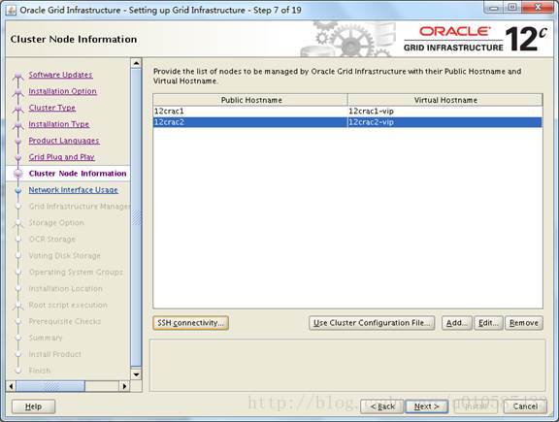
Task: Click the Installation Option step marker icon
Action: [17, 92]
